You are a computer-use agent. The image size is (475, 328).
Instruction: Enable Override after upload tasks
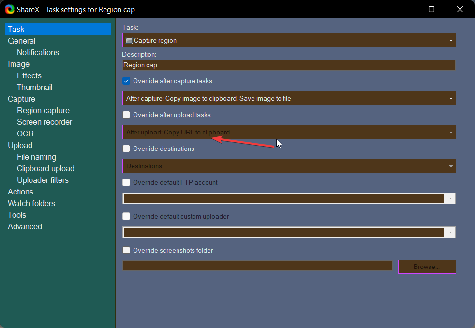pyautogui.click(x=126, y=115)
